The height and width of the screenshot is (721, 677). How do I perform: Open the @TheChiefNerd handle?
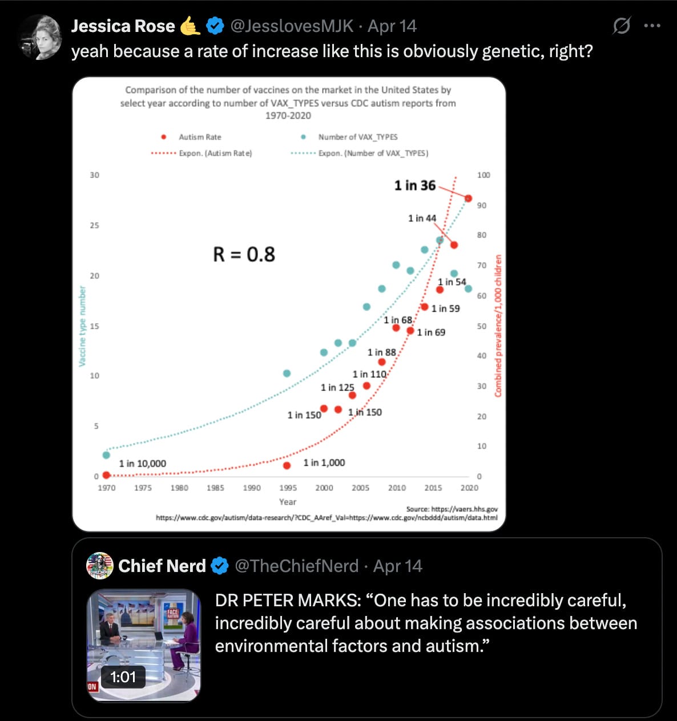point(297,566)
